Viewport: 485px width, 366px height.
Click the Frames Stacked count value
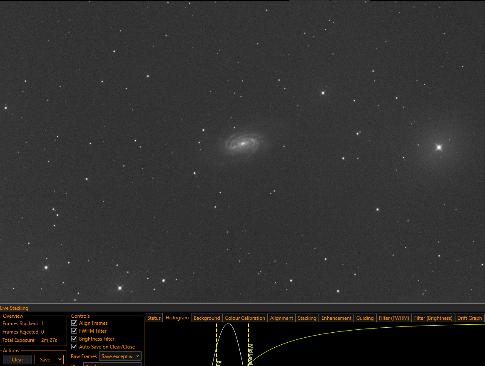43,323
